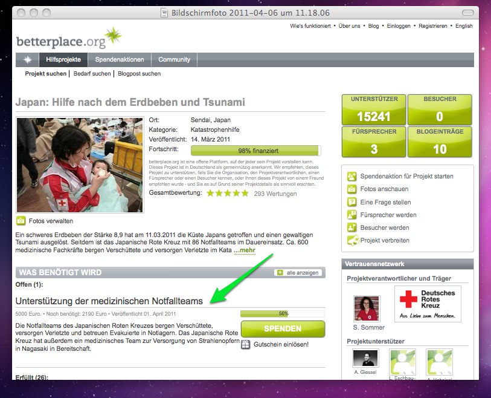Click the gift icon next to Gutschein einlösen
The image size is (491, 398).
(x=245, y=344)
